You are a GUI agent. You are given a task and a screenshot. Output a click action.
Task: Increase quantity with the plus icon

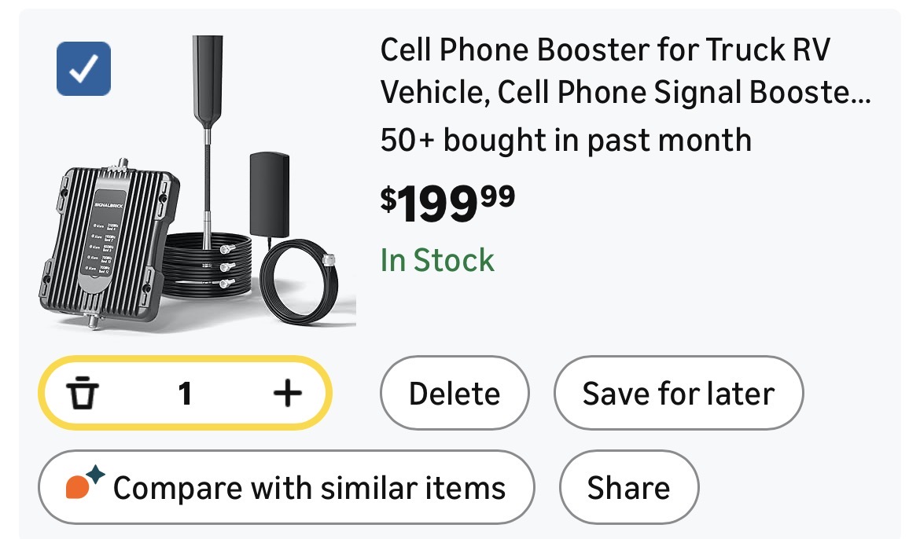click(x=287, y=393)
